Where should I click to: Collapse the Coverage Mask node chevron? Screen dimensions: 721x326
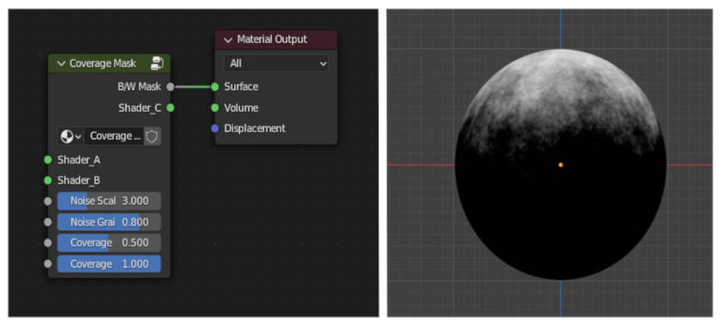click(x=62, y=64)
